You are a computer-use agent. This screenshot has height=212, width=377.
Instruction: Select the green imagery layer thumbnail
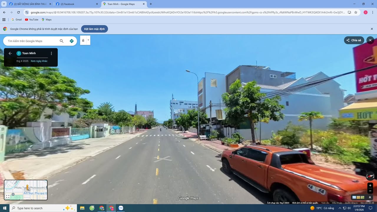pos(363,197)
